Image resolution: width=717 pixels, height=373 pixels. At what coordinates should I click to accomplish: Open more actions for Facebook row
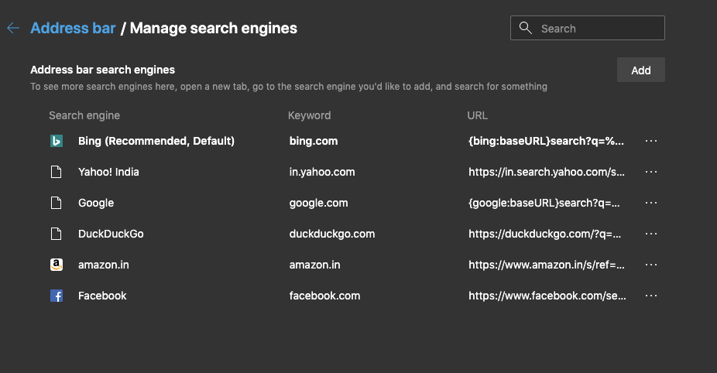pos(651,296)
